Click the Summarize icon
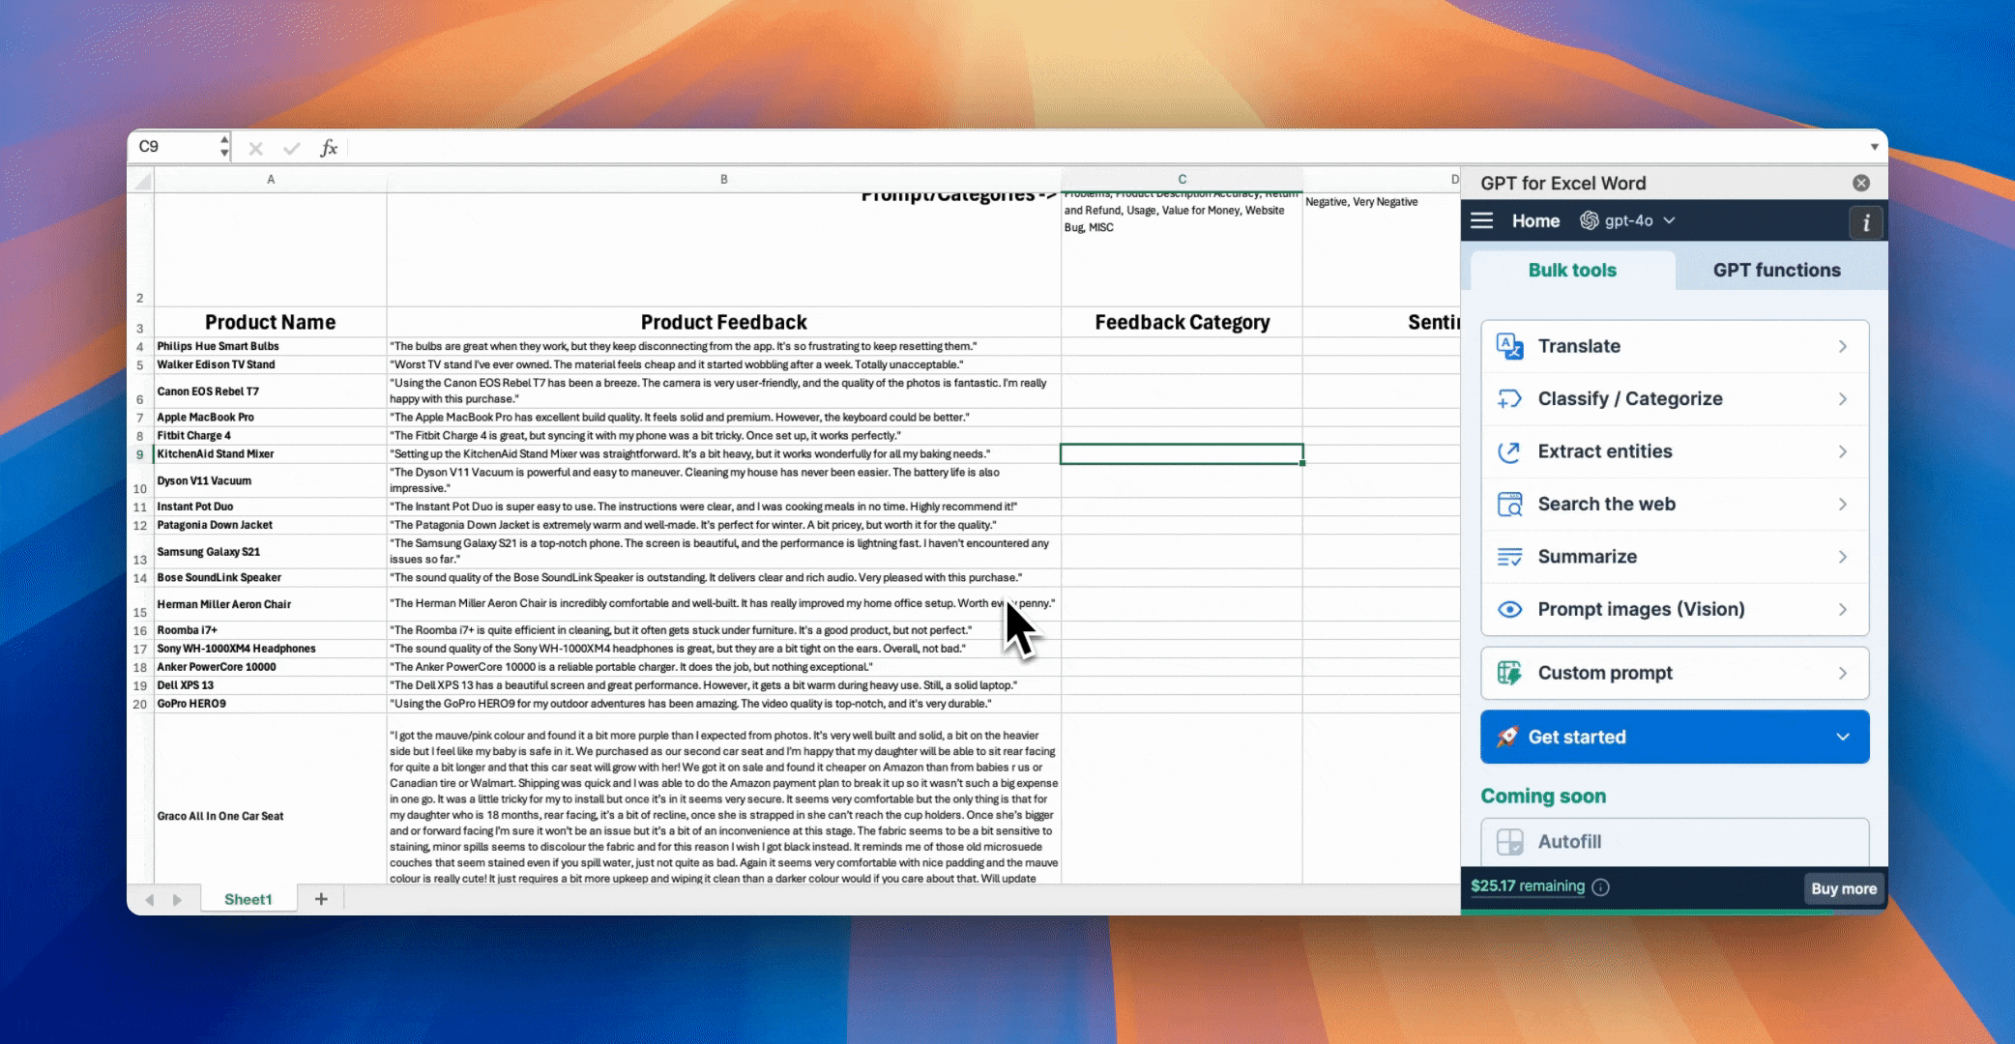The image size is (2015, 1044). click(1509, 557)
